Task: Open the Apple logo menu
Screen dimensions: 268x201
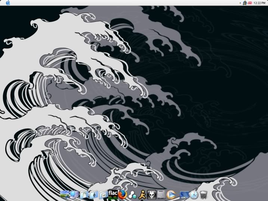Action: point(8,3)
